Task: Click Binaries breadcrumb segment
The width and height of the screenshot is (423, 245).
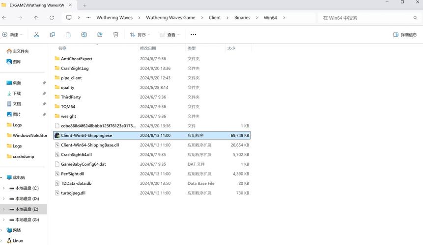Action: click(242, 18)
